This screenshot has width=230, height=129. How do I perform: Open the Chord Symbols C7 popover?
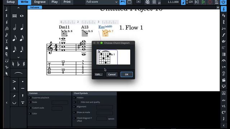pyautogui.click(x=224, y=112)
